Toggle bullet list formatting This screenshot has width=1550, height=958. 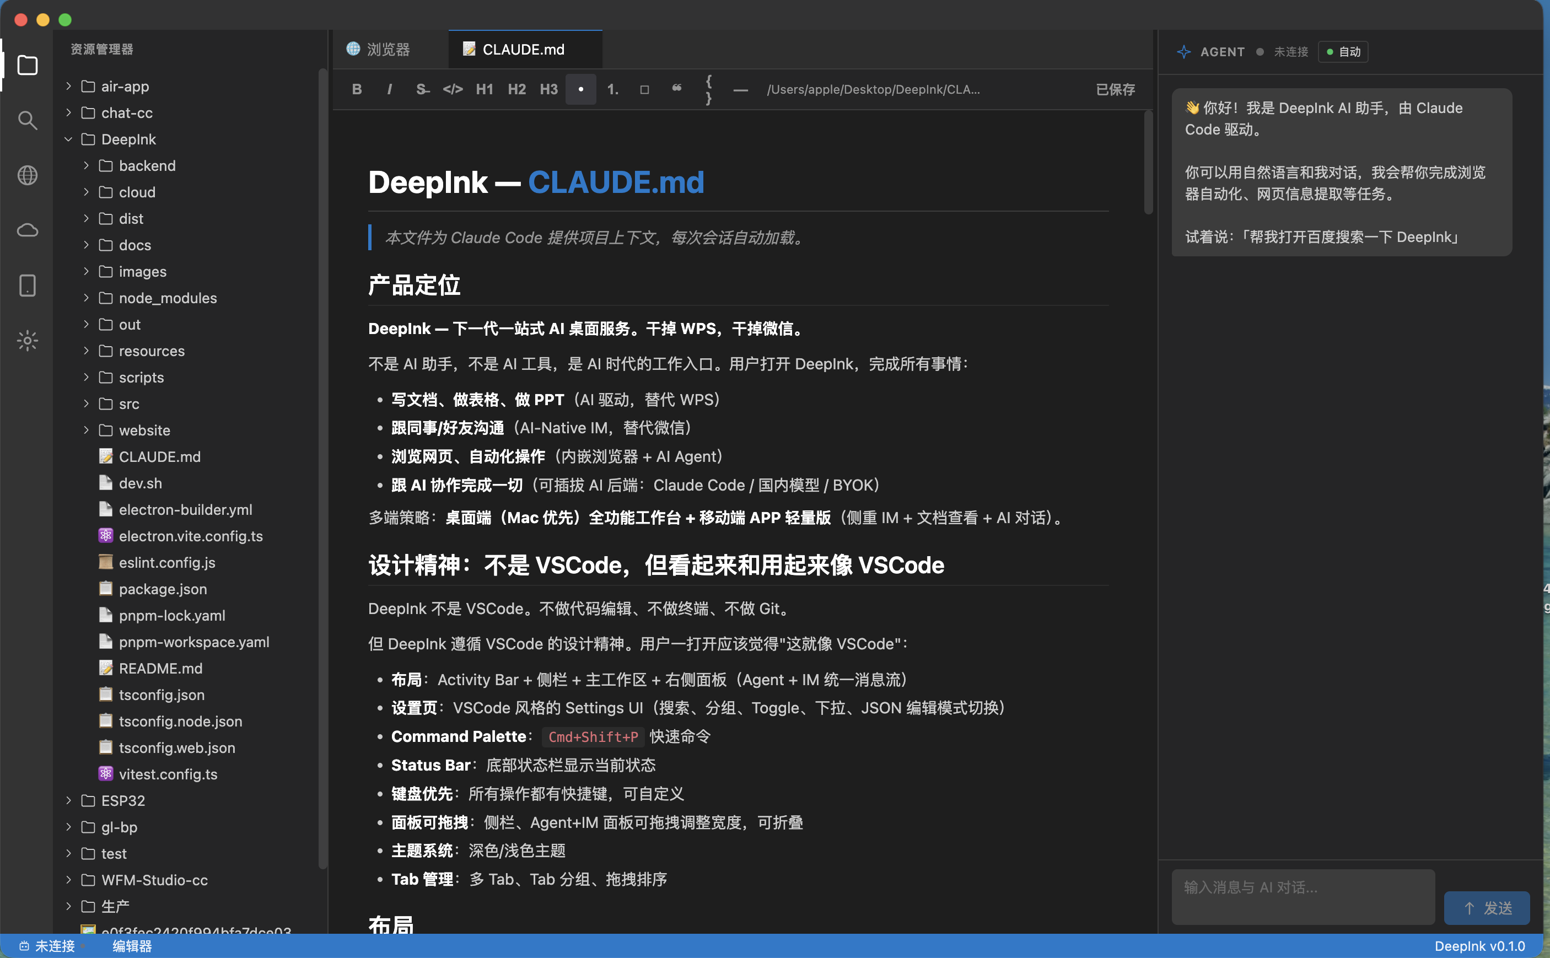tap(581, 89)
